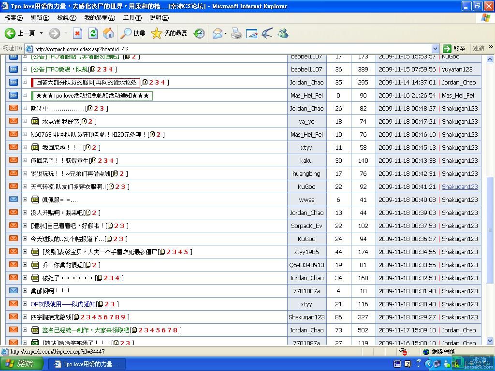Viewport: 495px width, 371px height.
Task: Open the Mail toolbar icon
Action: coord(218,33)
